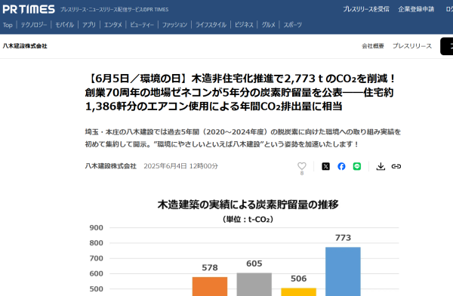Viewport: 453px width, 296px height.
Task: Open the テクノロジー category
Action: [34, 25]
